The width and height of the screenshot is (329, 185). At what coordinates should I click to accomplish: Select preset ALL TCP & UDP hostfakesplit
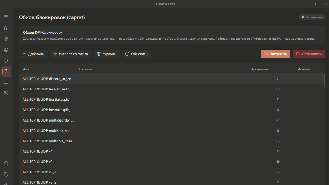tap(171, 99)
